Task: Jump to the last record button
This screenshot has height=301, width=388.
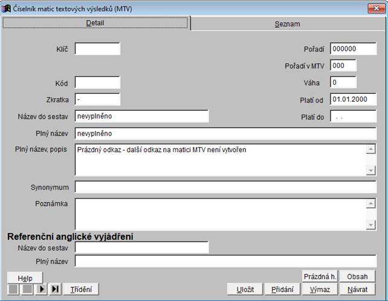Action: [x=55, y=289]
